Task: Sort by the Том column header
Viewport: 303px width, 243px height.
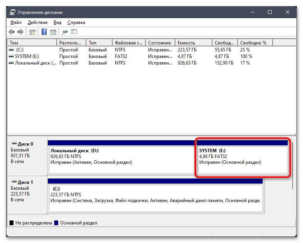Action: pyautogui.click(x=32, y=43)
